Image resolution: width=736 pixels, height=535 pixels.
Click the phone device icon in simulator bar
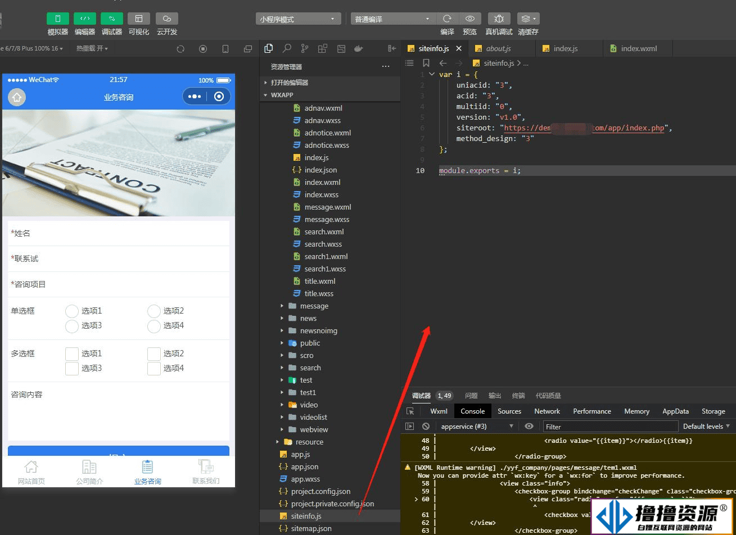pyautogui.click(x=225, y=49)
